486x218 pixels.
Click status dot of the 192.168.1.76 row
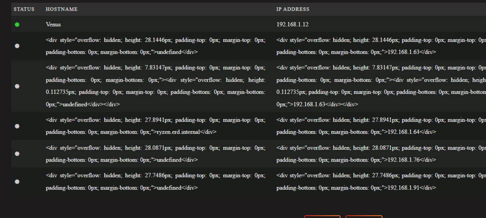(x=17, y=154)
